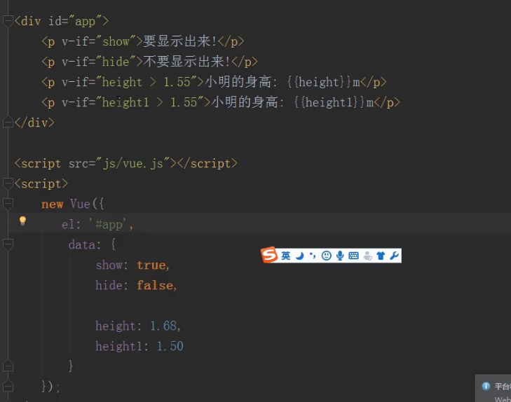Click the closing </div> fold marker
The height and width of the screenshot is (402, 511).
[x=8, y=123]
